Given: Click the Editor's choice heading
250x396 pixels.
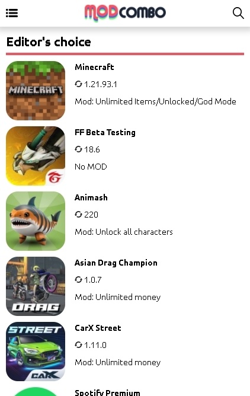Looking at the screenshot, I should pos(49,42).
